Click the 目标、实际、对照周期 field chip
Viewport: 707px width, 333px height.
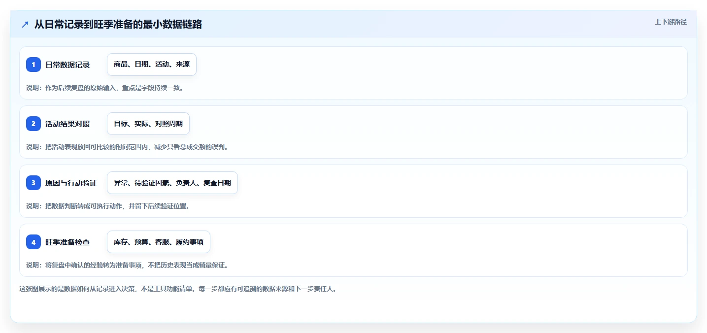[x=148, y=124]
